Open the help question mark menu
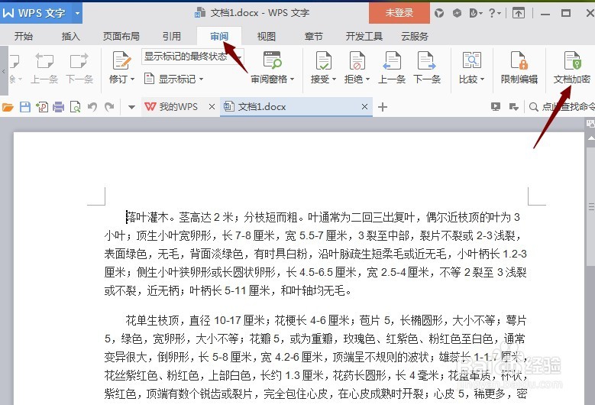This screenshot has width=595, height=405. 493,13
